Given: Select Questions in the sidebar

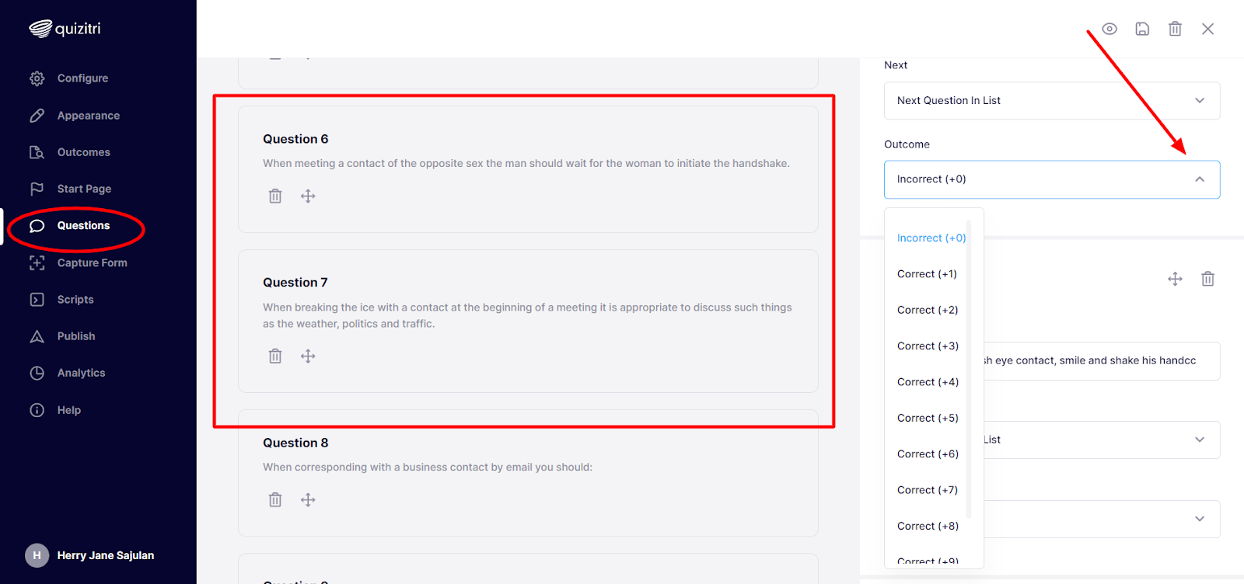Looking at the screenshot, I should point(83,226).
